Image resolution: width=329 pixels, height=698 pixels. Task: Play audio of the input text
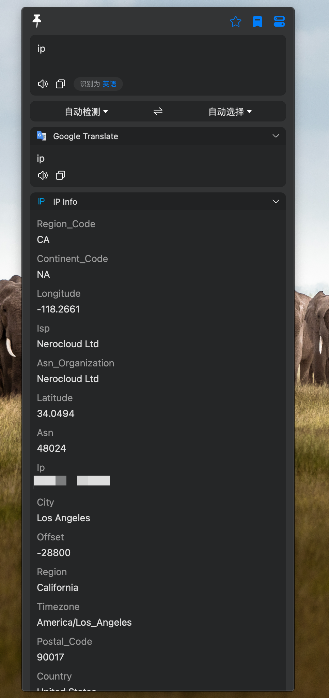coord(43,84)
